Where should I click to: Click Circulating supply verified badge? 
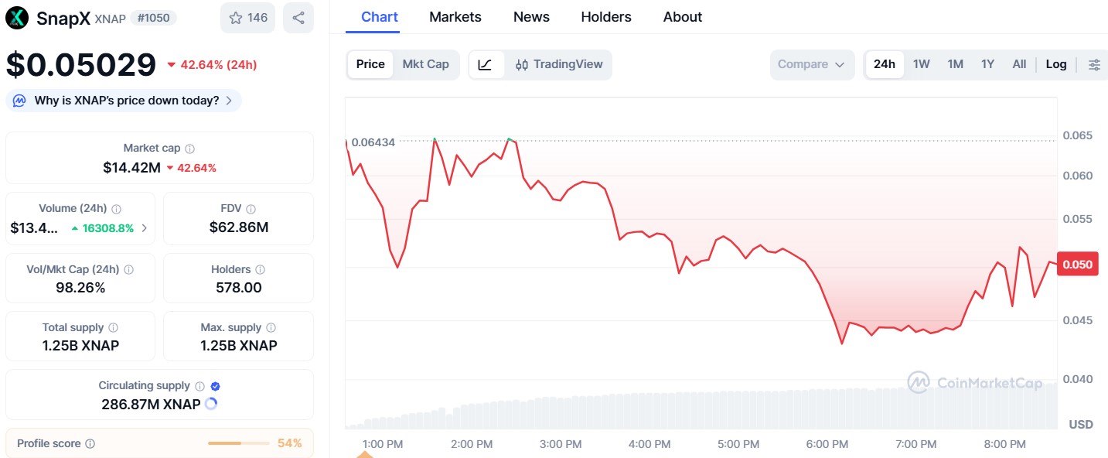216,386
